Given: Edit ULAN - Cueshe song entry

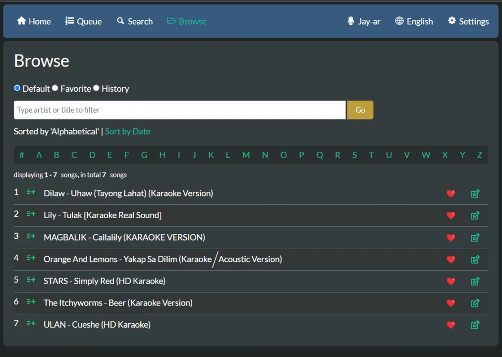Looking at the screenshot, I should coord(475,325).
